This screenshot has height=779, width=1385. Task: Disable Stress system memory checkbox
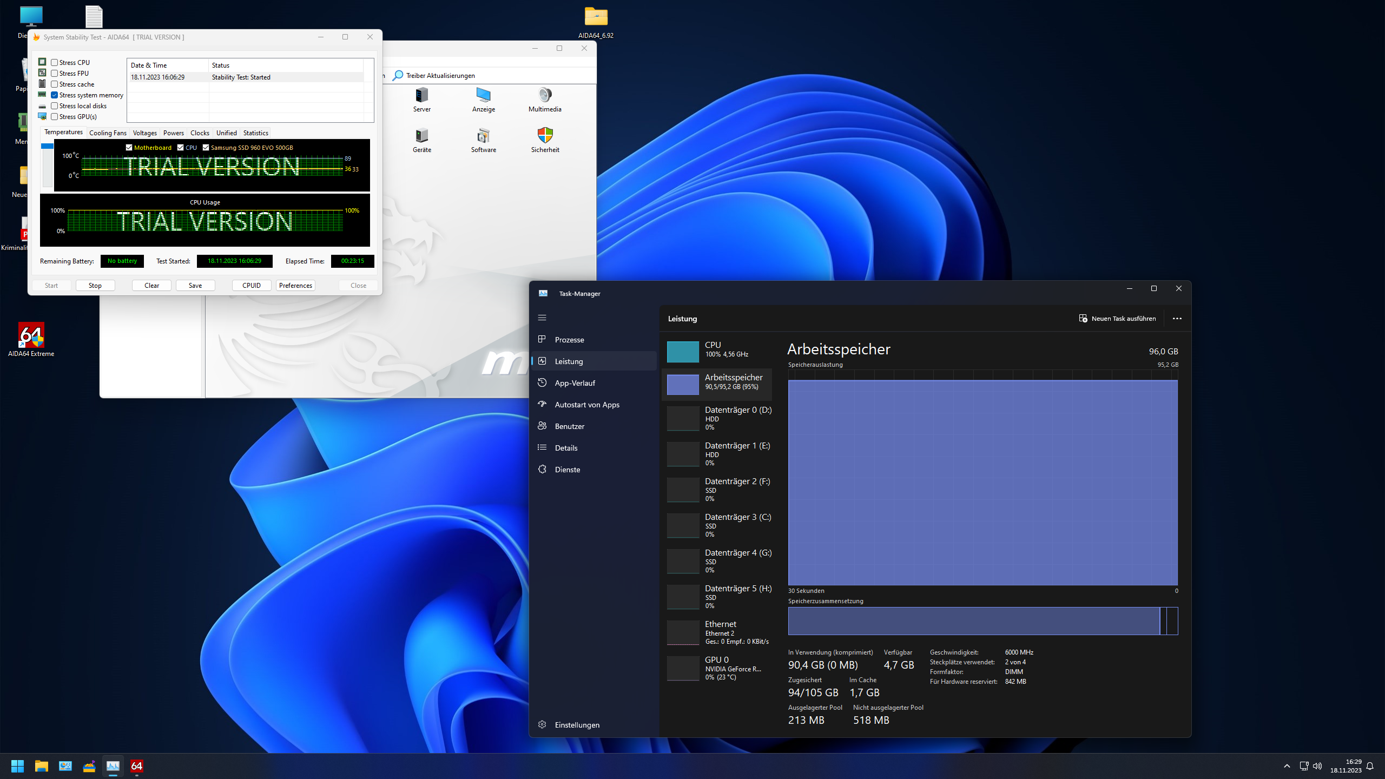click(54, 95)
